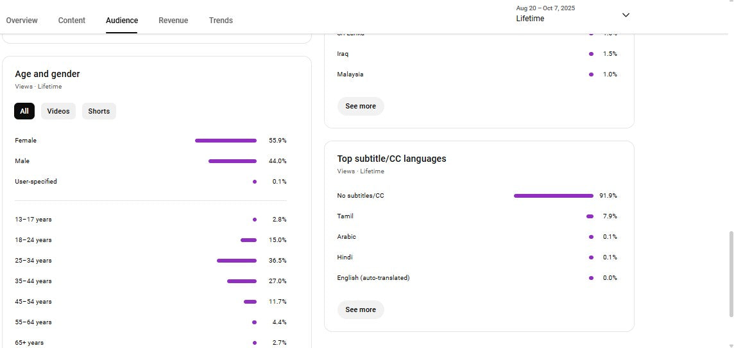Expand the date range chevron

click(x=626, y=15)
